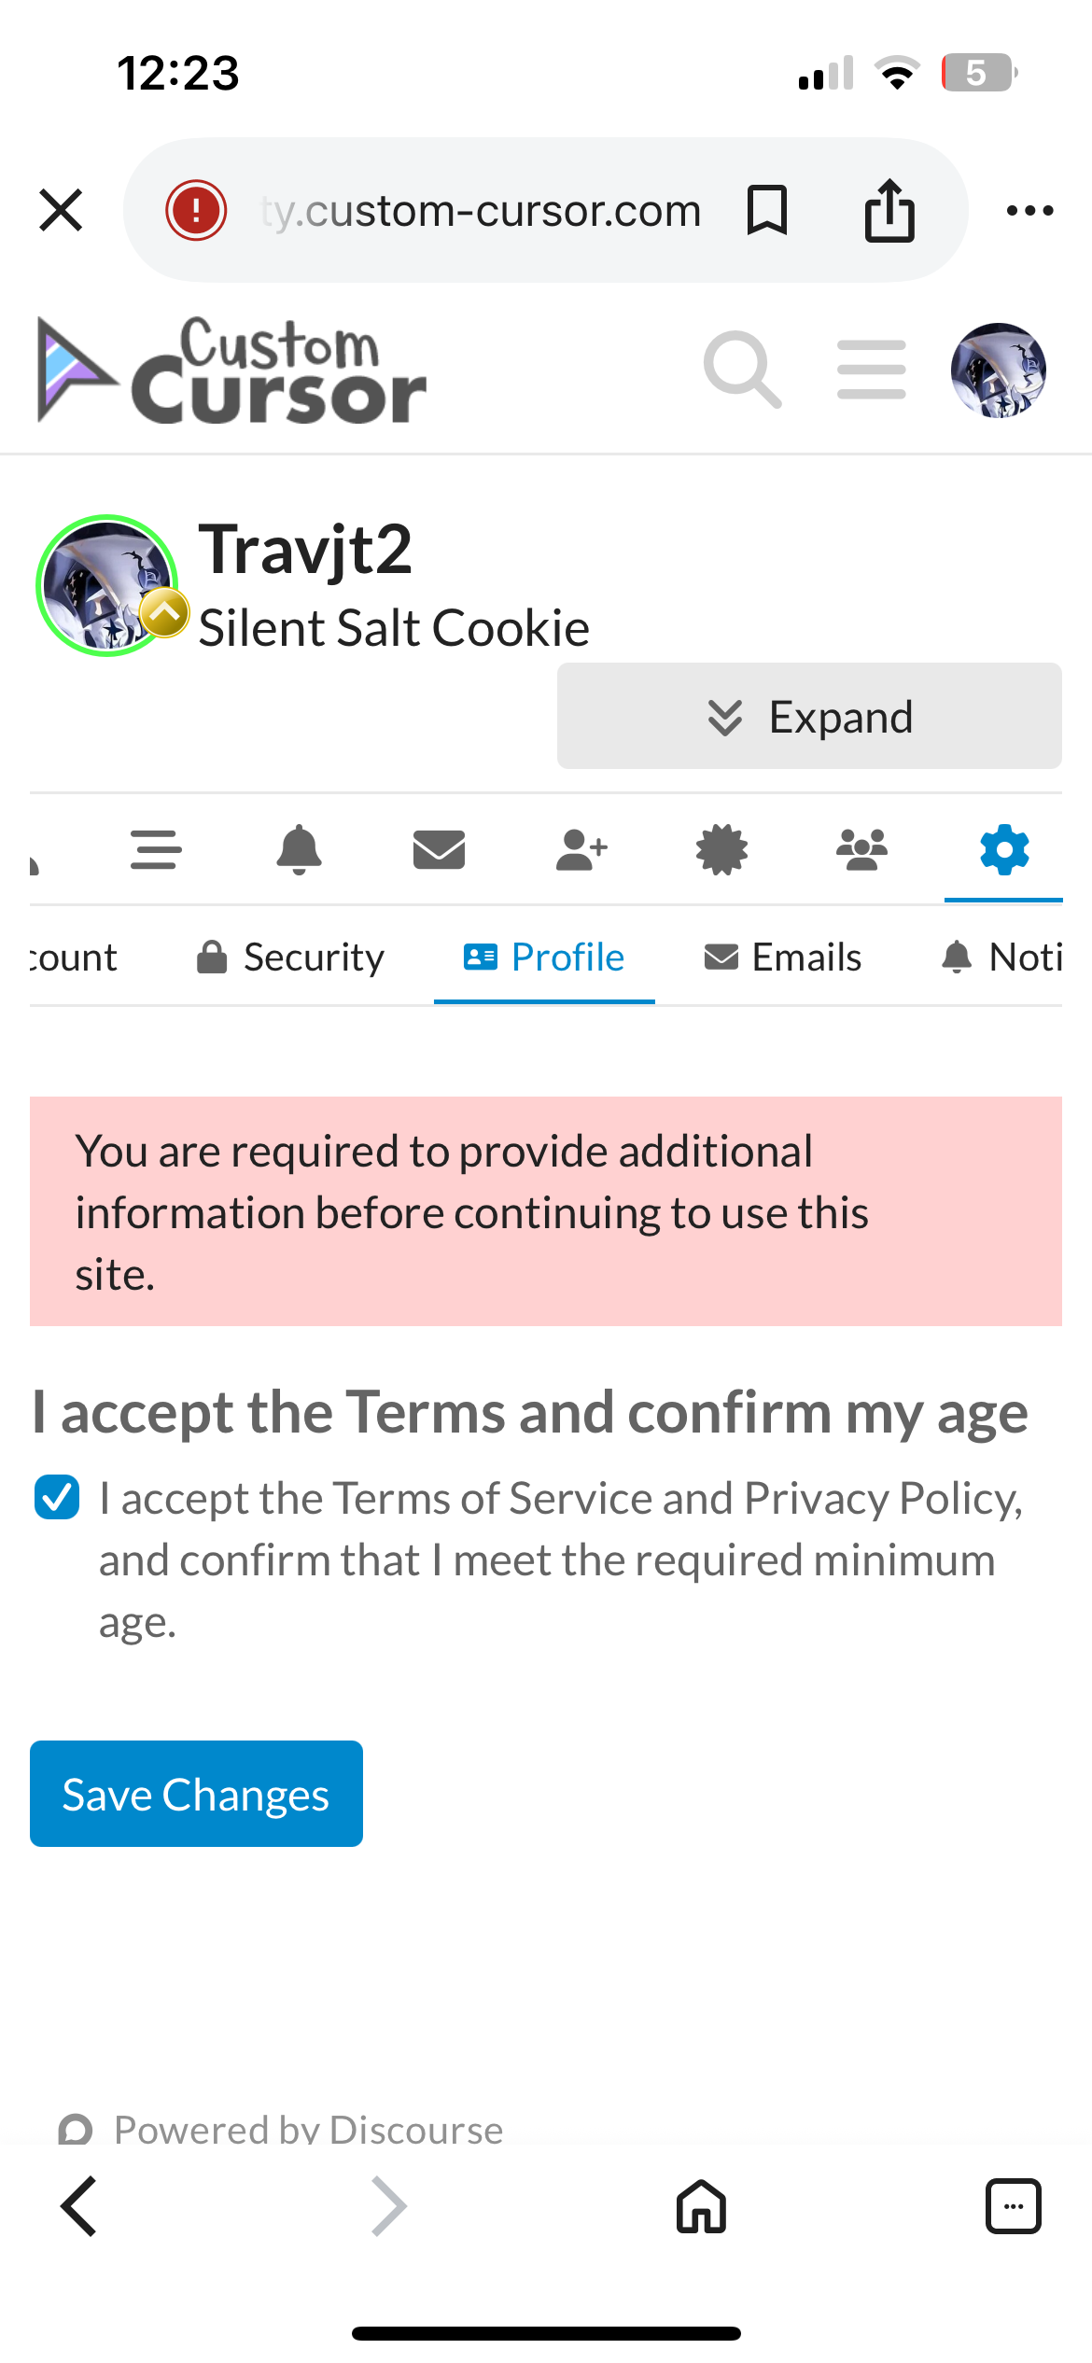The image size is (1092, 2363).
Task: Select the Profile preferences tab
Action: click(544, 958)
